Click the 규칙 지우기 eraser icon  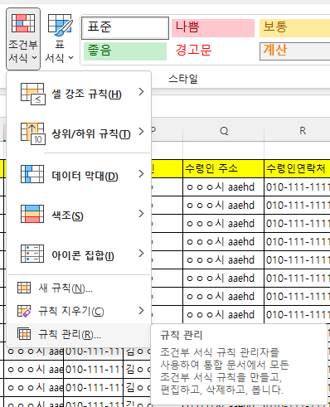click(24, 311)
